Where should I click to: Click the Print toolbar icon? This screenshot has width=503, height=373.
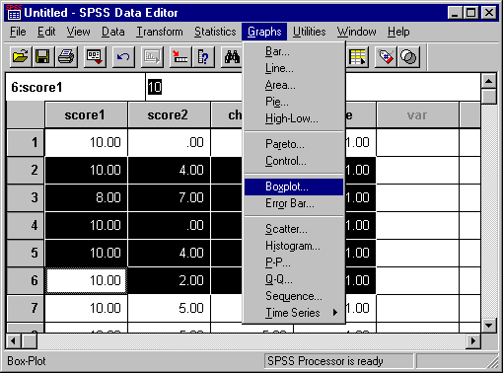click(x=66, y=57)
